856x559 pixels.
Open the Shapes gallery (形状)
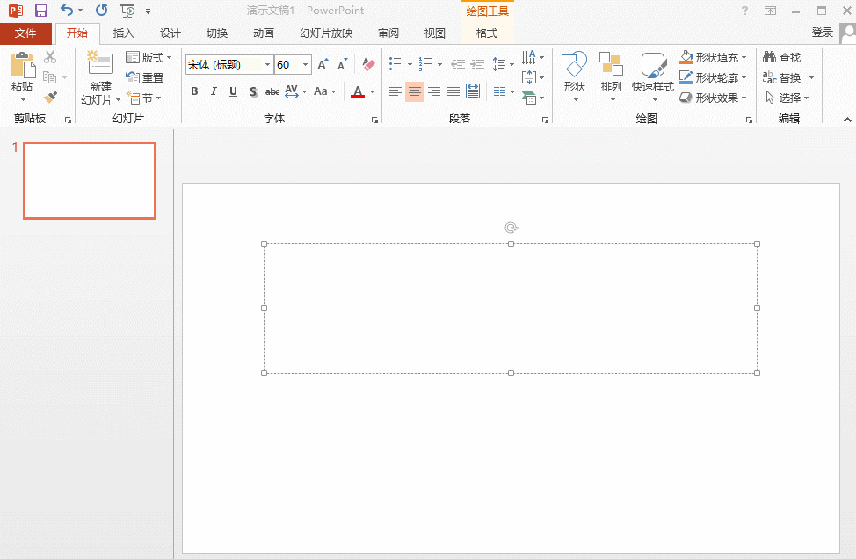(x=574, y=77)
